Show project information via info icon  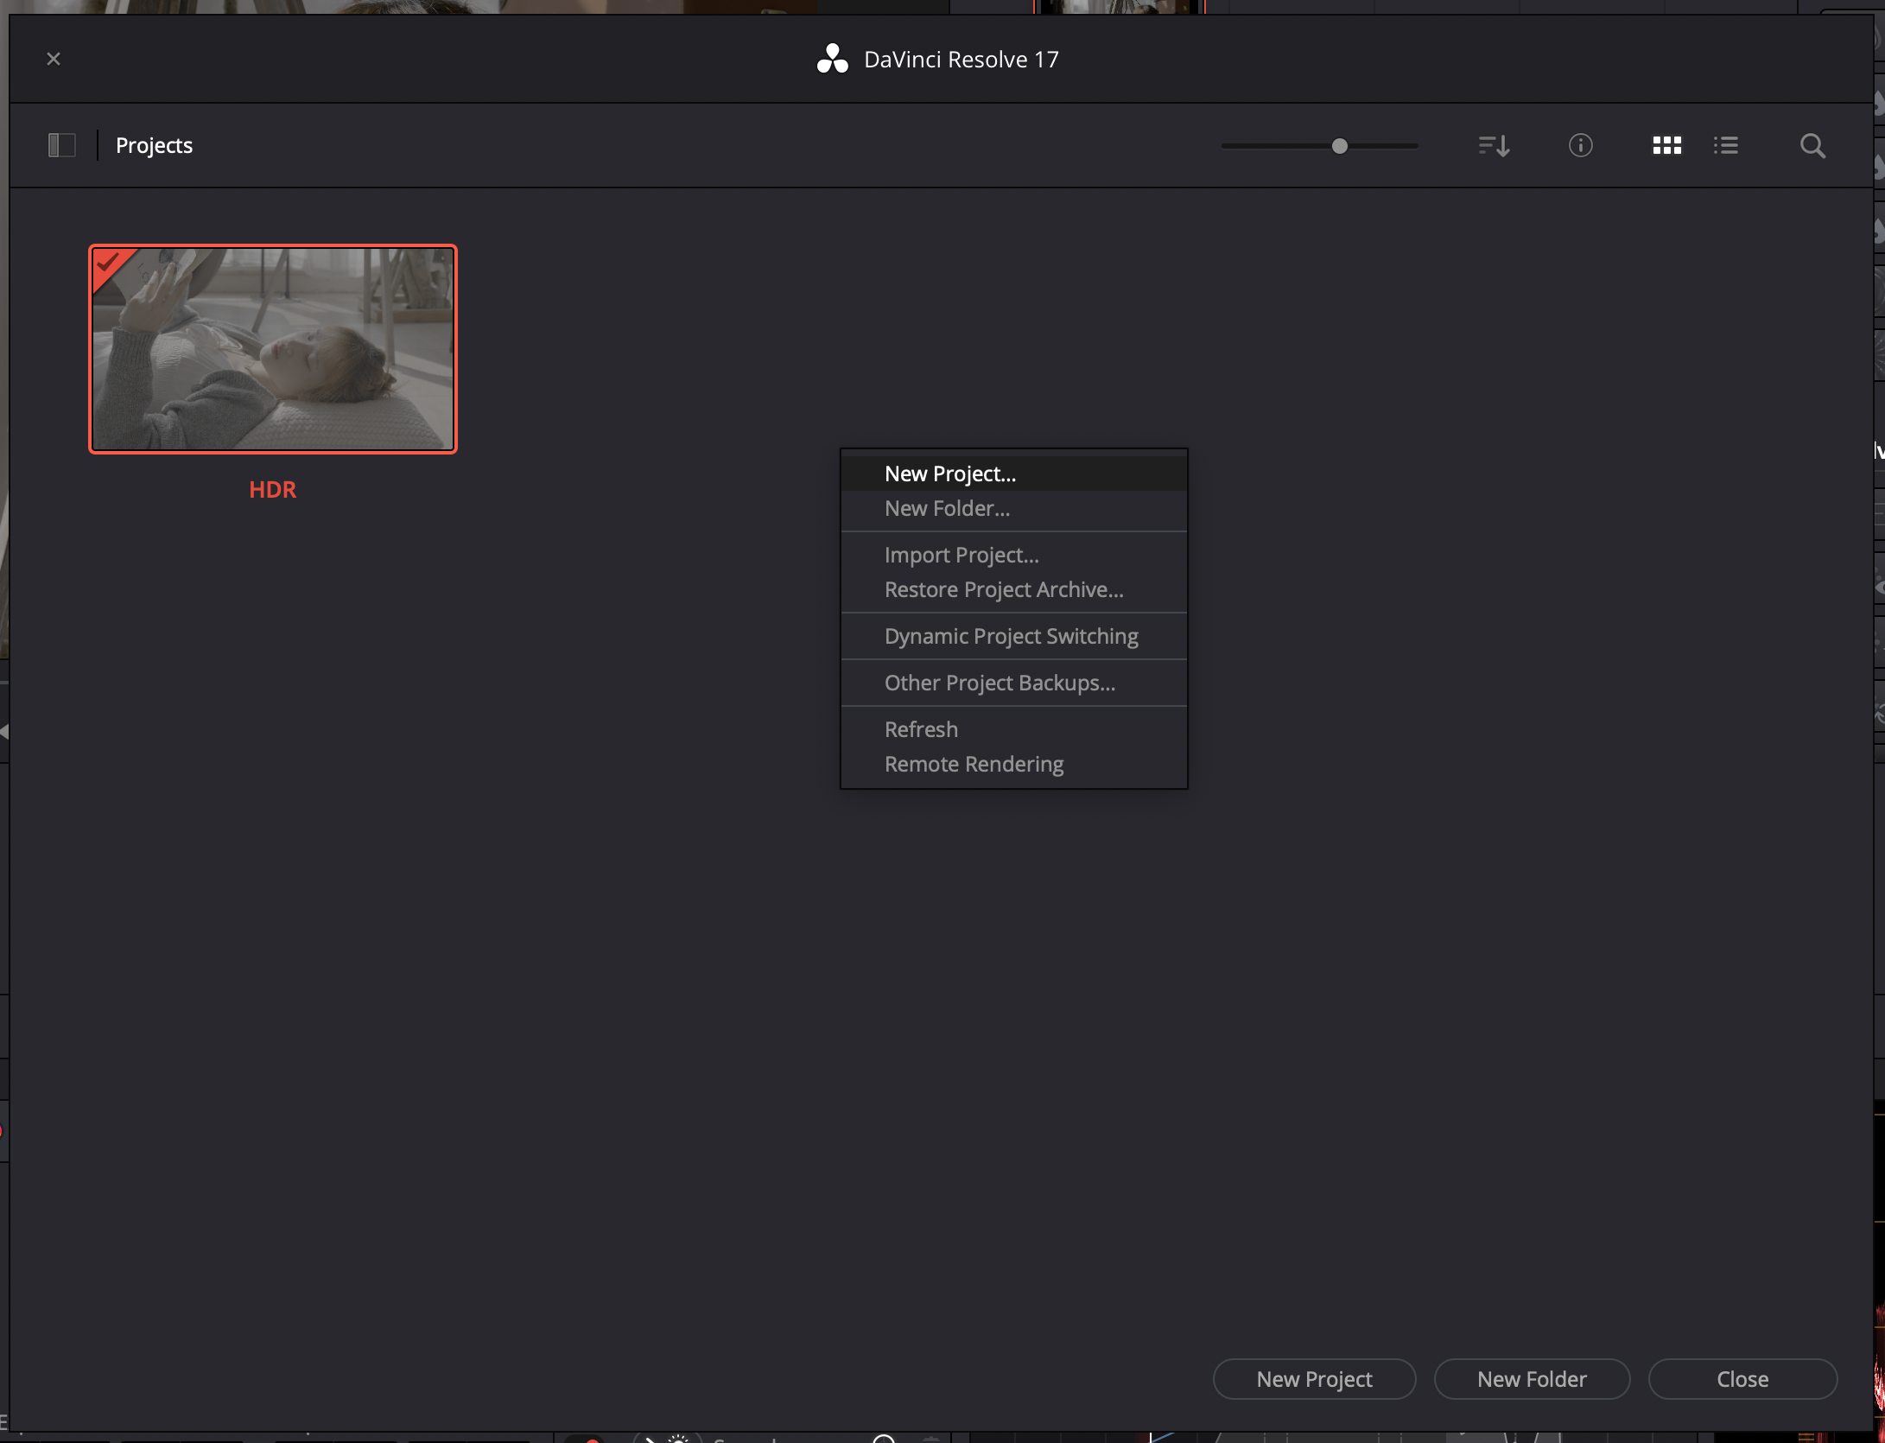click(1580, 145)
